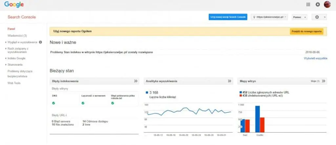Expand Mapy witryn double-arrow icon
Image resolution: width=336 pixels, height=145 pixels.
[x=324, y=81]
